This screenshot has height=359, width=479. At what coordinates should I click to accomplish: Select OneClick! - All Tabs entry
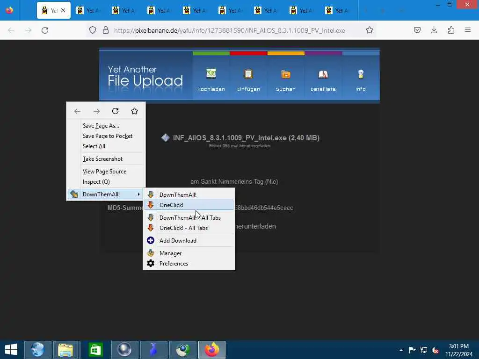click(189, 228)
